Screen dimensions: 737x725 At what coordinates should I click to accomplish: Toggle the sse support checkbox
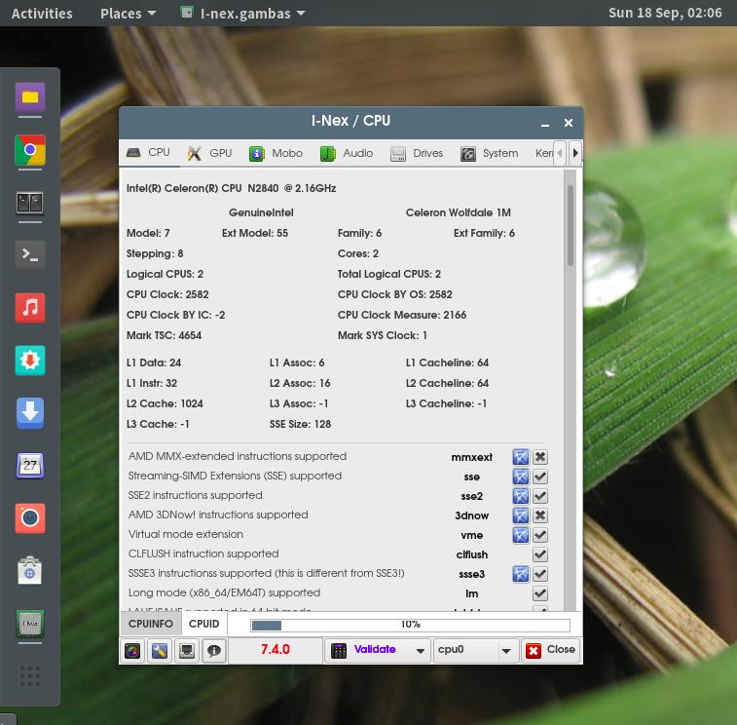point(540,477)
